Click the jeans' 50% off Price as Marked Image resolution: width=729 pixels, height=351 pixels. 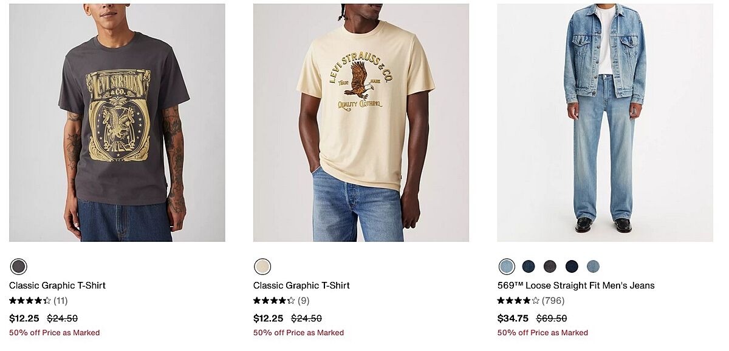coord(542,333)
